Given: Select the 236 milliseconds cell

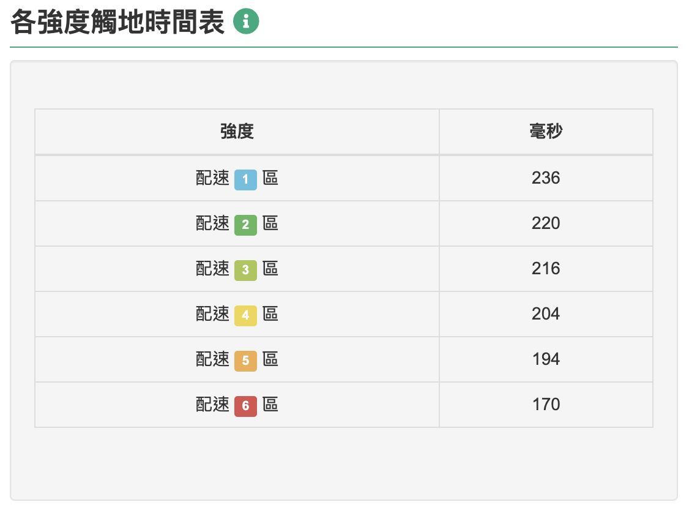Looking at the screenshot, I should [546, 178].
